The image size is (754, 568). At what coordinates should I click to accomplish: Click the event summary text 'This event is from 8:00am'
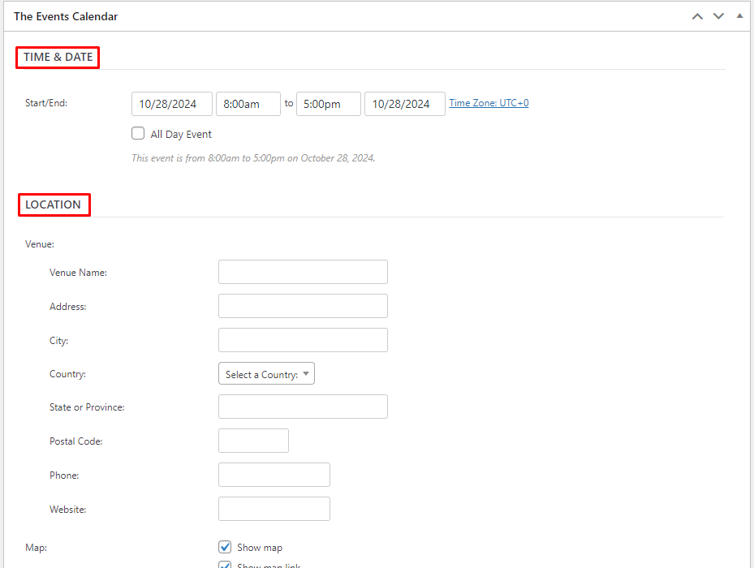(x=253, y=158)
